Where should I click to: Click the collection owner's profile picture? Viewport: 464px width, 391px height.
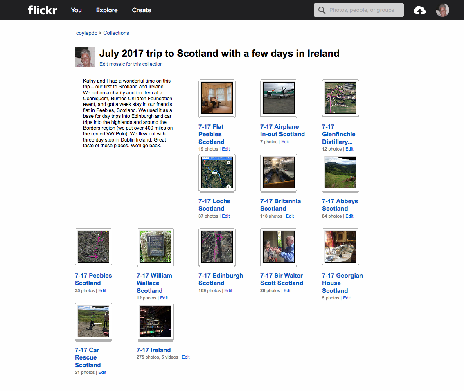pos(85,57)
